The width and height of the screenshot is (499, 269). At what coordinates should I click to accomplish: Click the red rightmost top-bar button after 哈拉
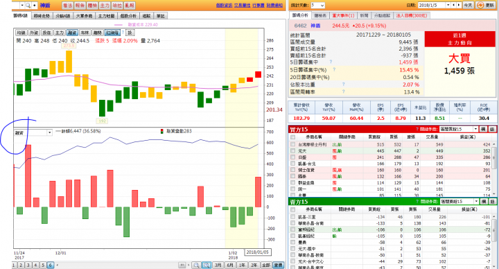[130, 6]
